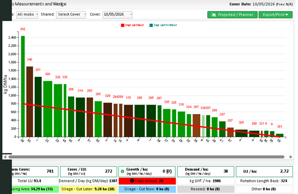Select the dark green bar labelled 281
Viewport: 298px width, 194px height.
[38, 107]
